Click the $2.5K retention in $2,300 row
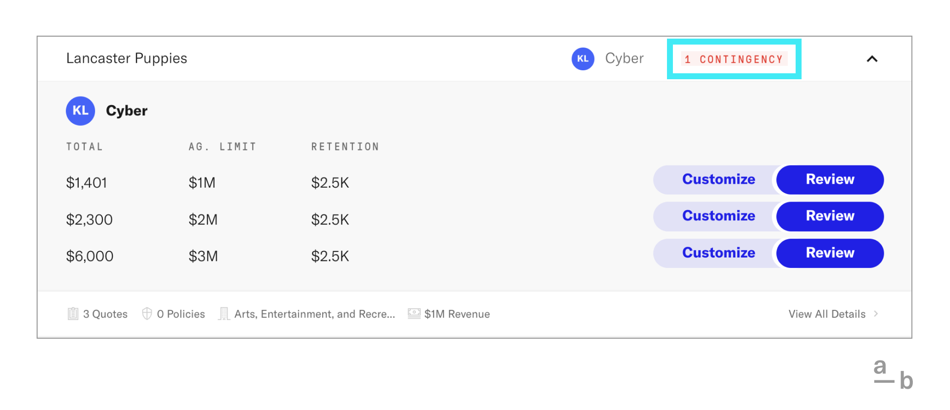 coord(330,219)
